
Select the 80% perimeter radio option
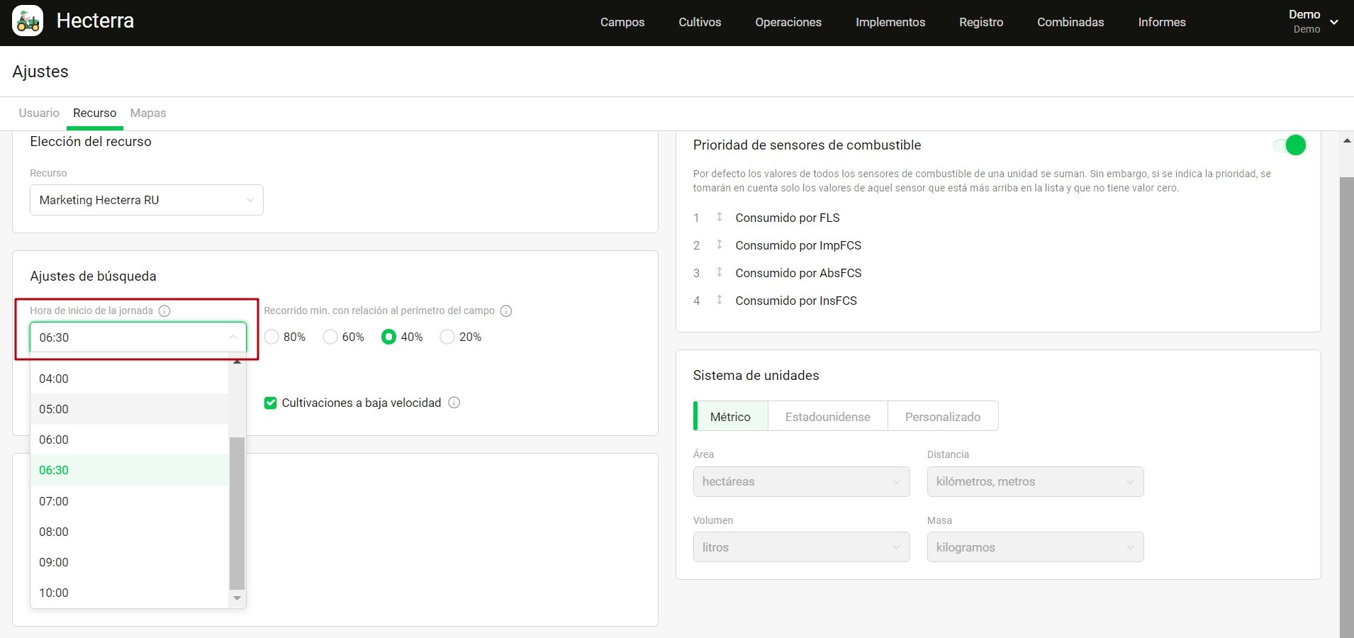pos(272,337)
